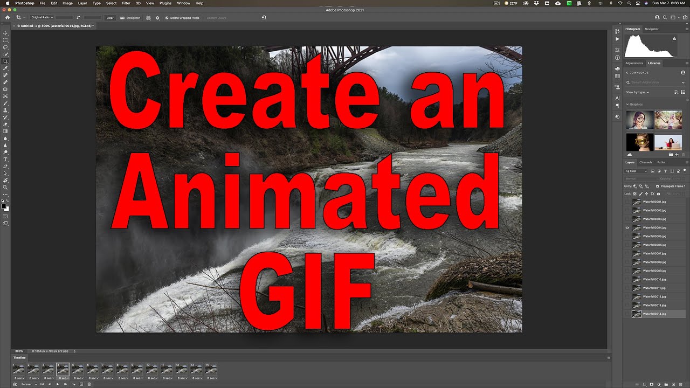Select the Lasso tool
The image size is (690, 388).
5,46
